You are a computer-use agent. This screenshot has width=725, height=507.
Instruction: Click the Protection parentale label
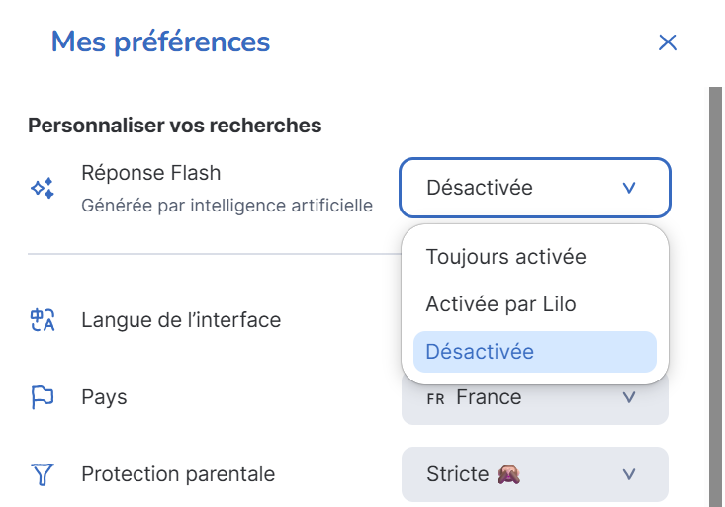(x=178, y=474)
